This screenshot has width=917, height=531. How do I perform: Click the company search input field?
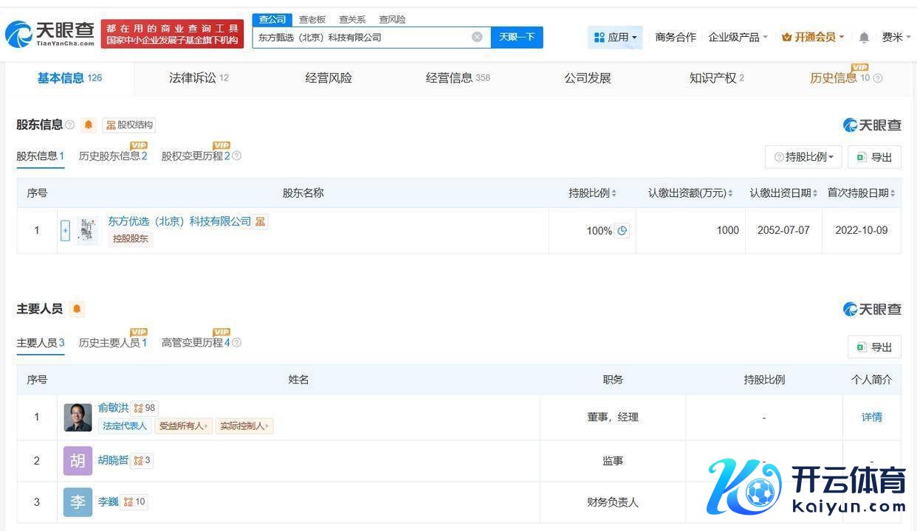(x=362, y=37)
